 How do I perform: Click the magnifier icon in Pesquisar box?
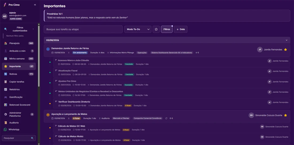point(32,138)
